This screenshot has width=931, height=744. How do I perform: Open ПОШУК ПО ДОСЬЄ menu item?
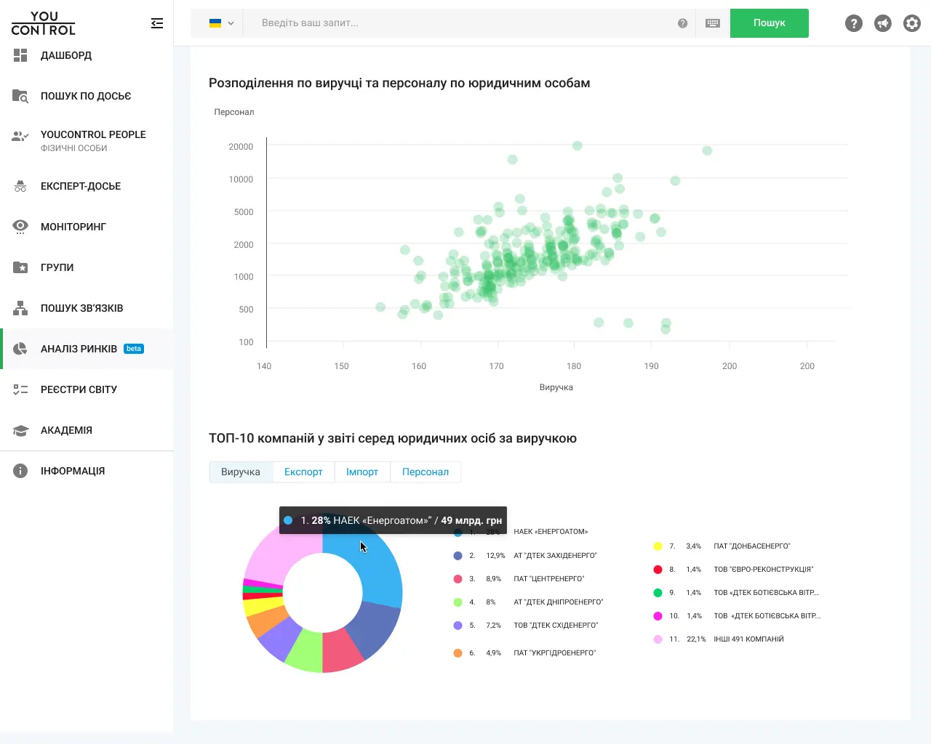tap(86, 96)
